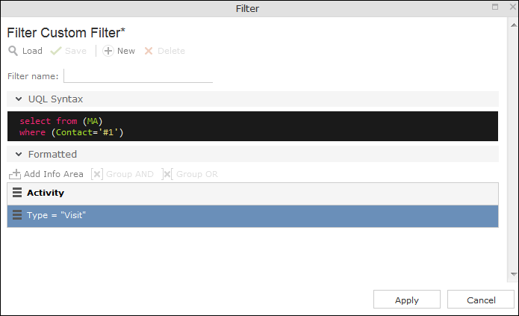Click the Add Info Area icon

click(x=15, y=174)
